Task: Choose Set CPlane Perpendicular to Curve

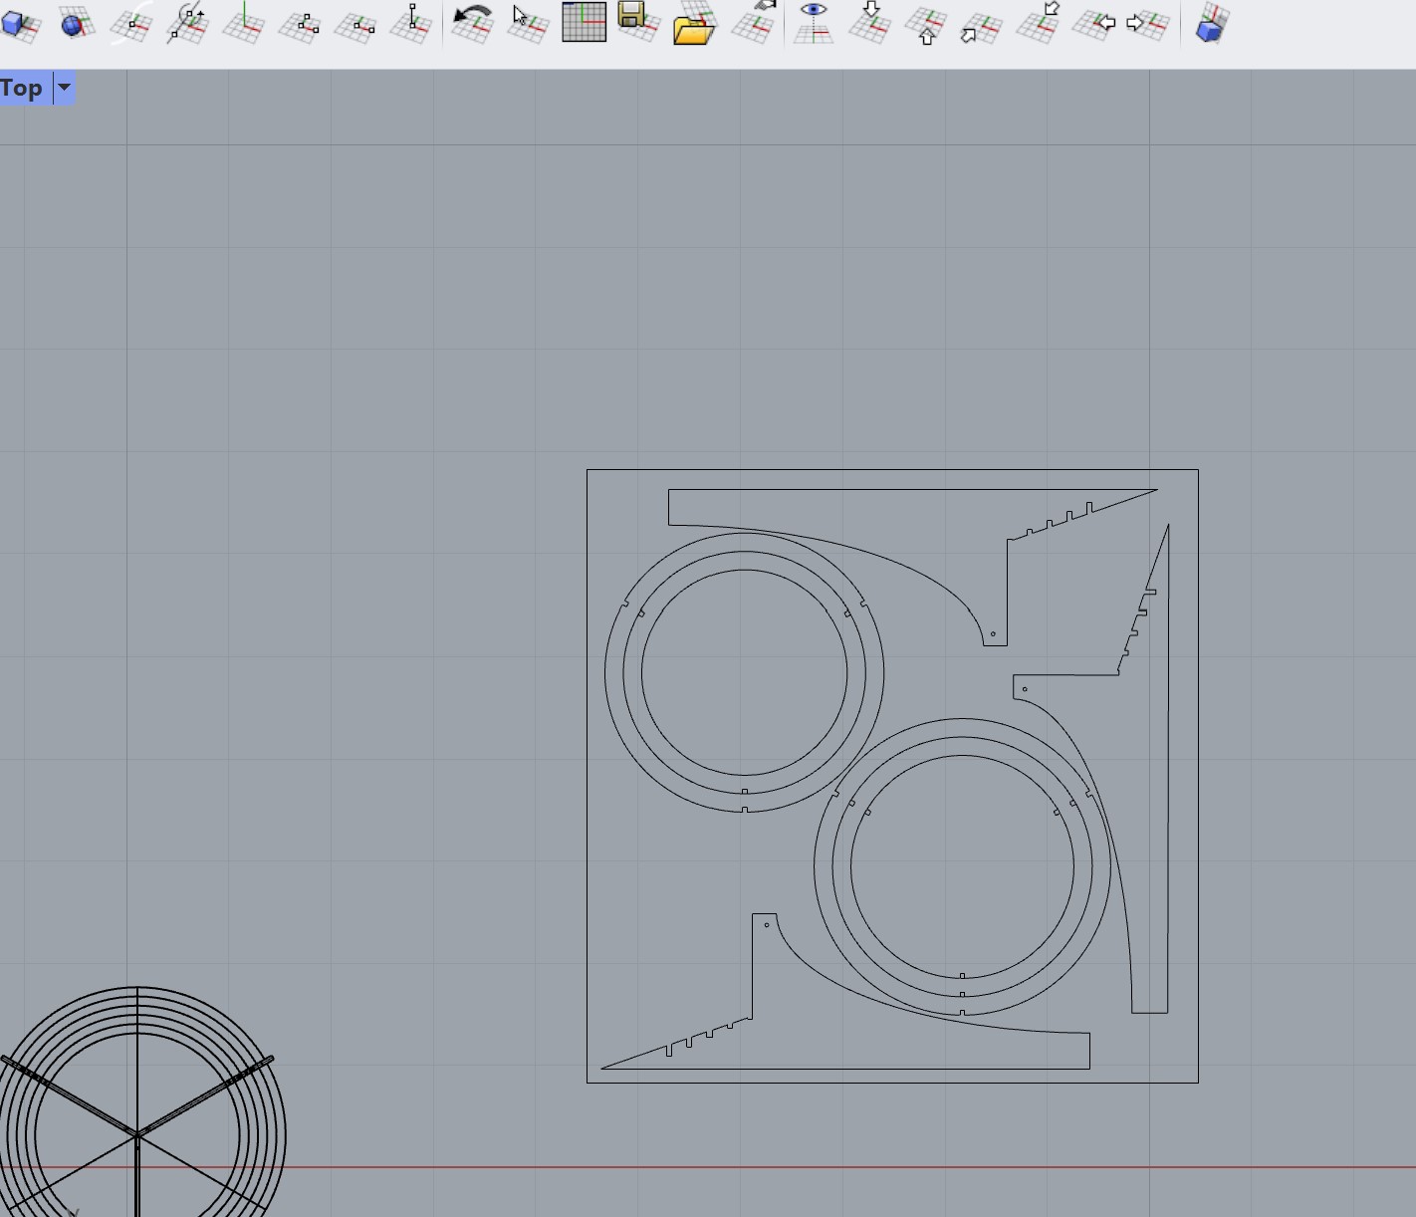Action: [131, 22]
